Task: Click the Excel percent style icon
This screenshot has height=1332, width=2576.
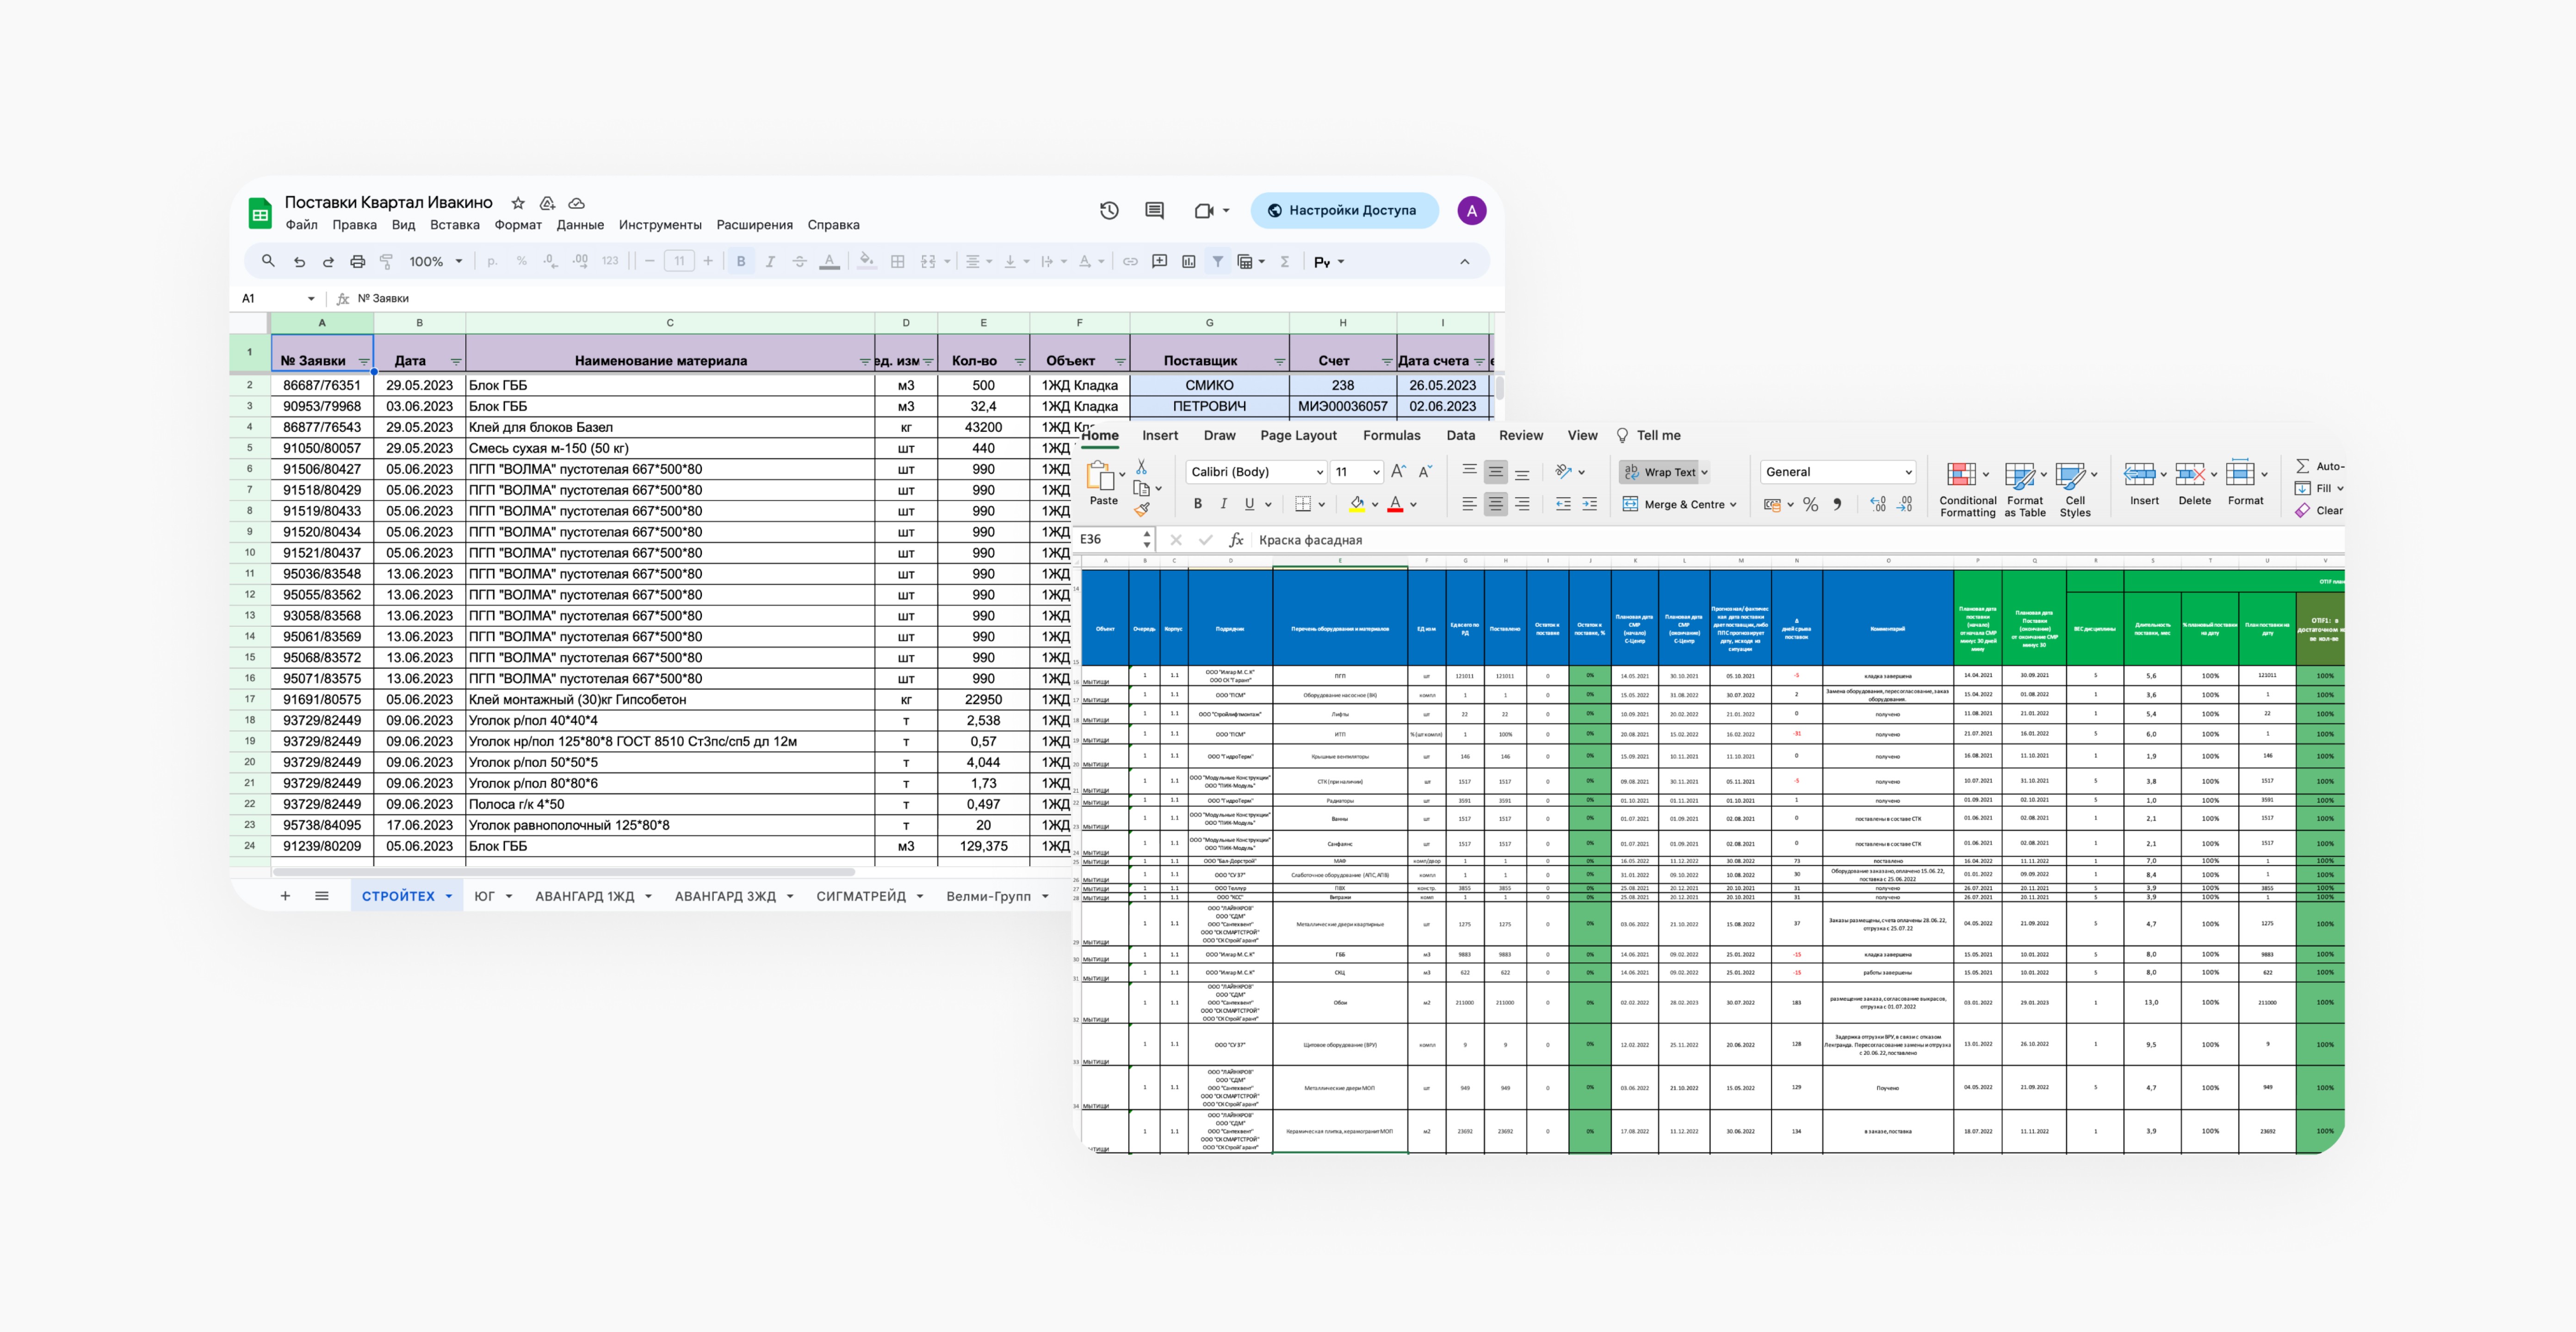Action: [1810, 505]
